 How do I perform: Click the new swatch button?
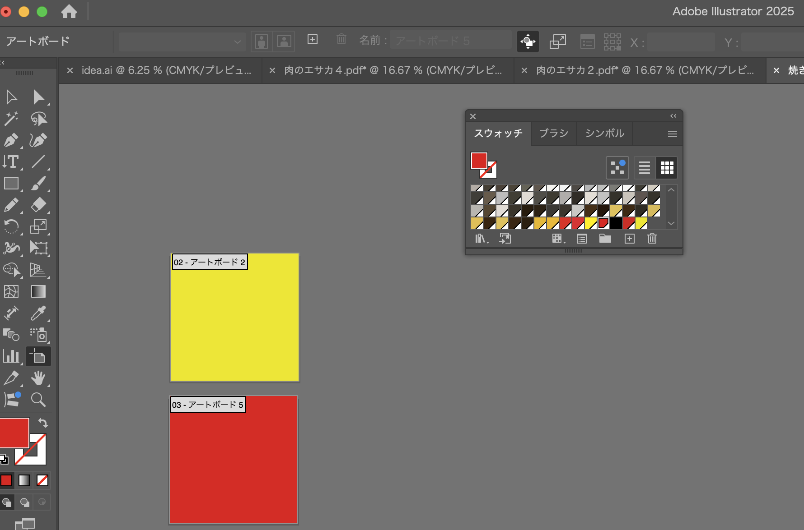tap(629, 239)
